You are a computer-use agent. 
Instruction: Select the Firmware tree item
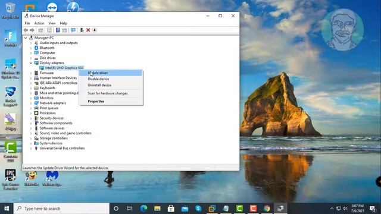[x=46, y=73]
